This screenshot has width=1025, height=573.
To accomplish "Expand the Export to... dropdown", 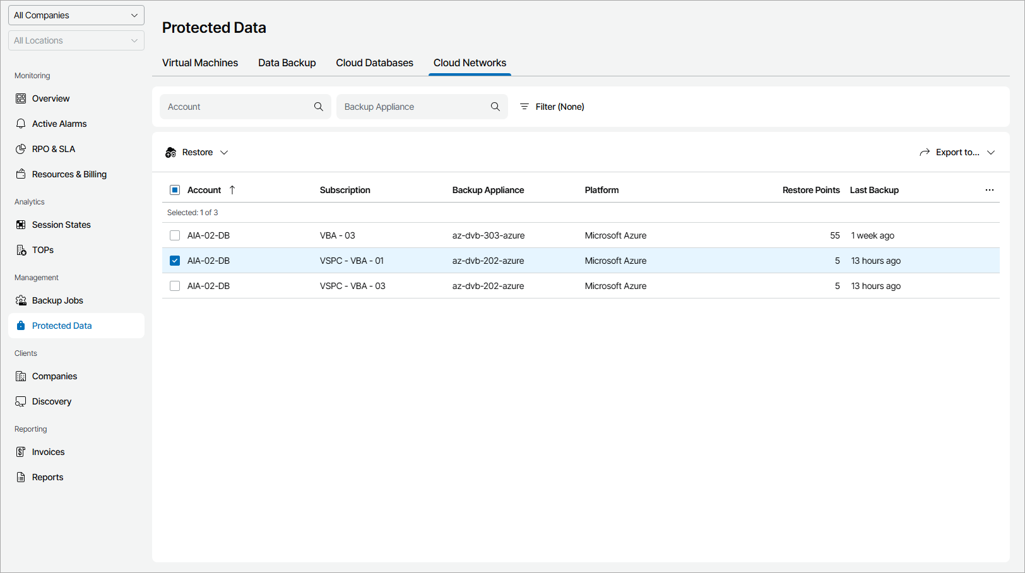I will (x=957, y=152).
